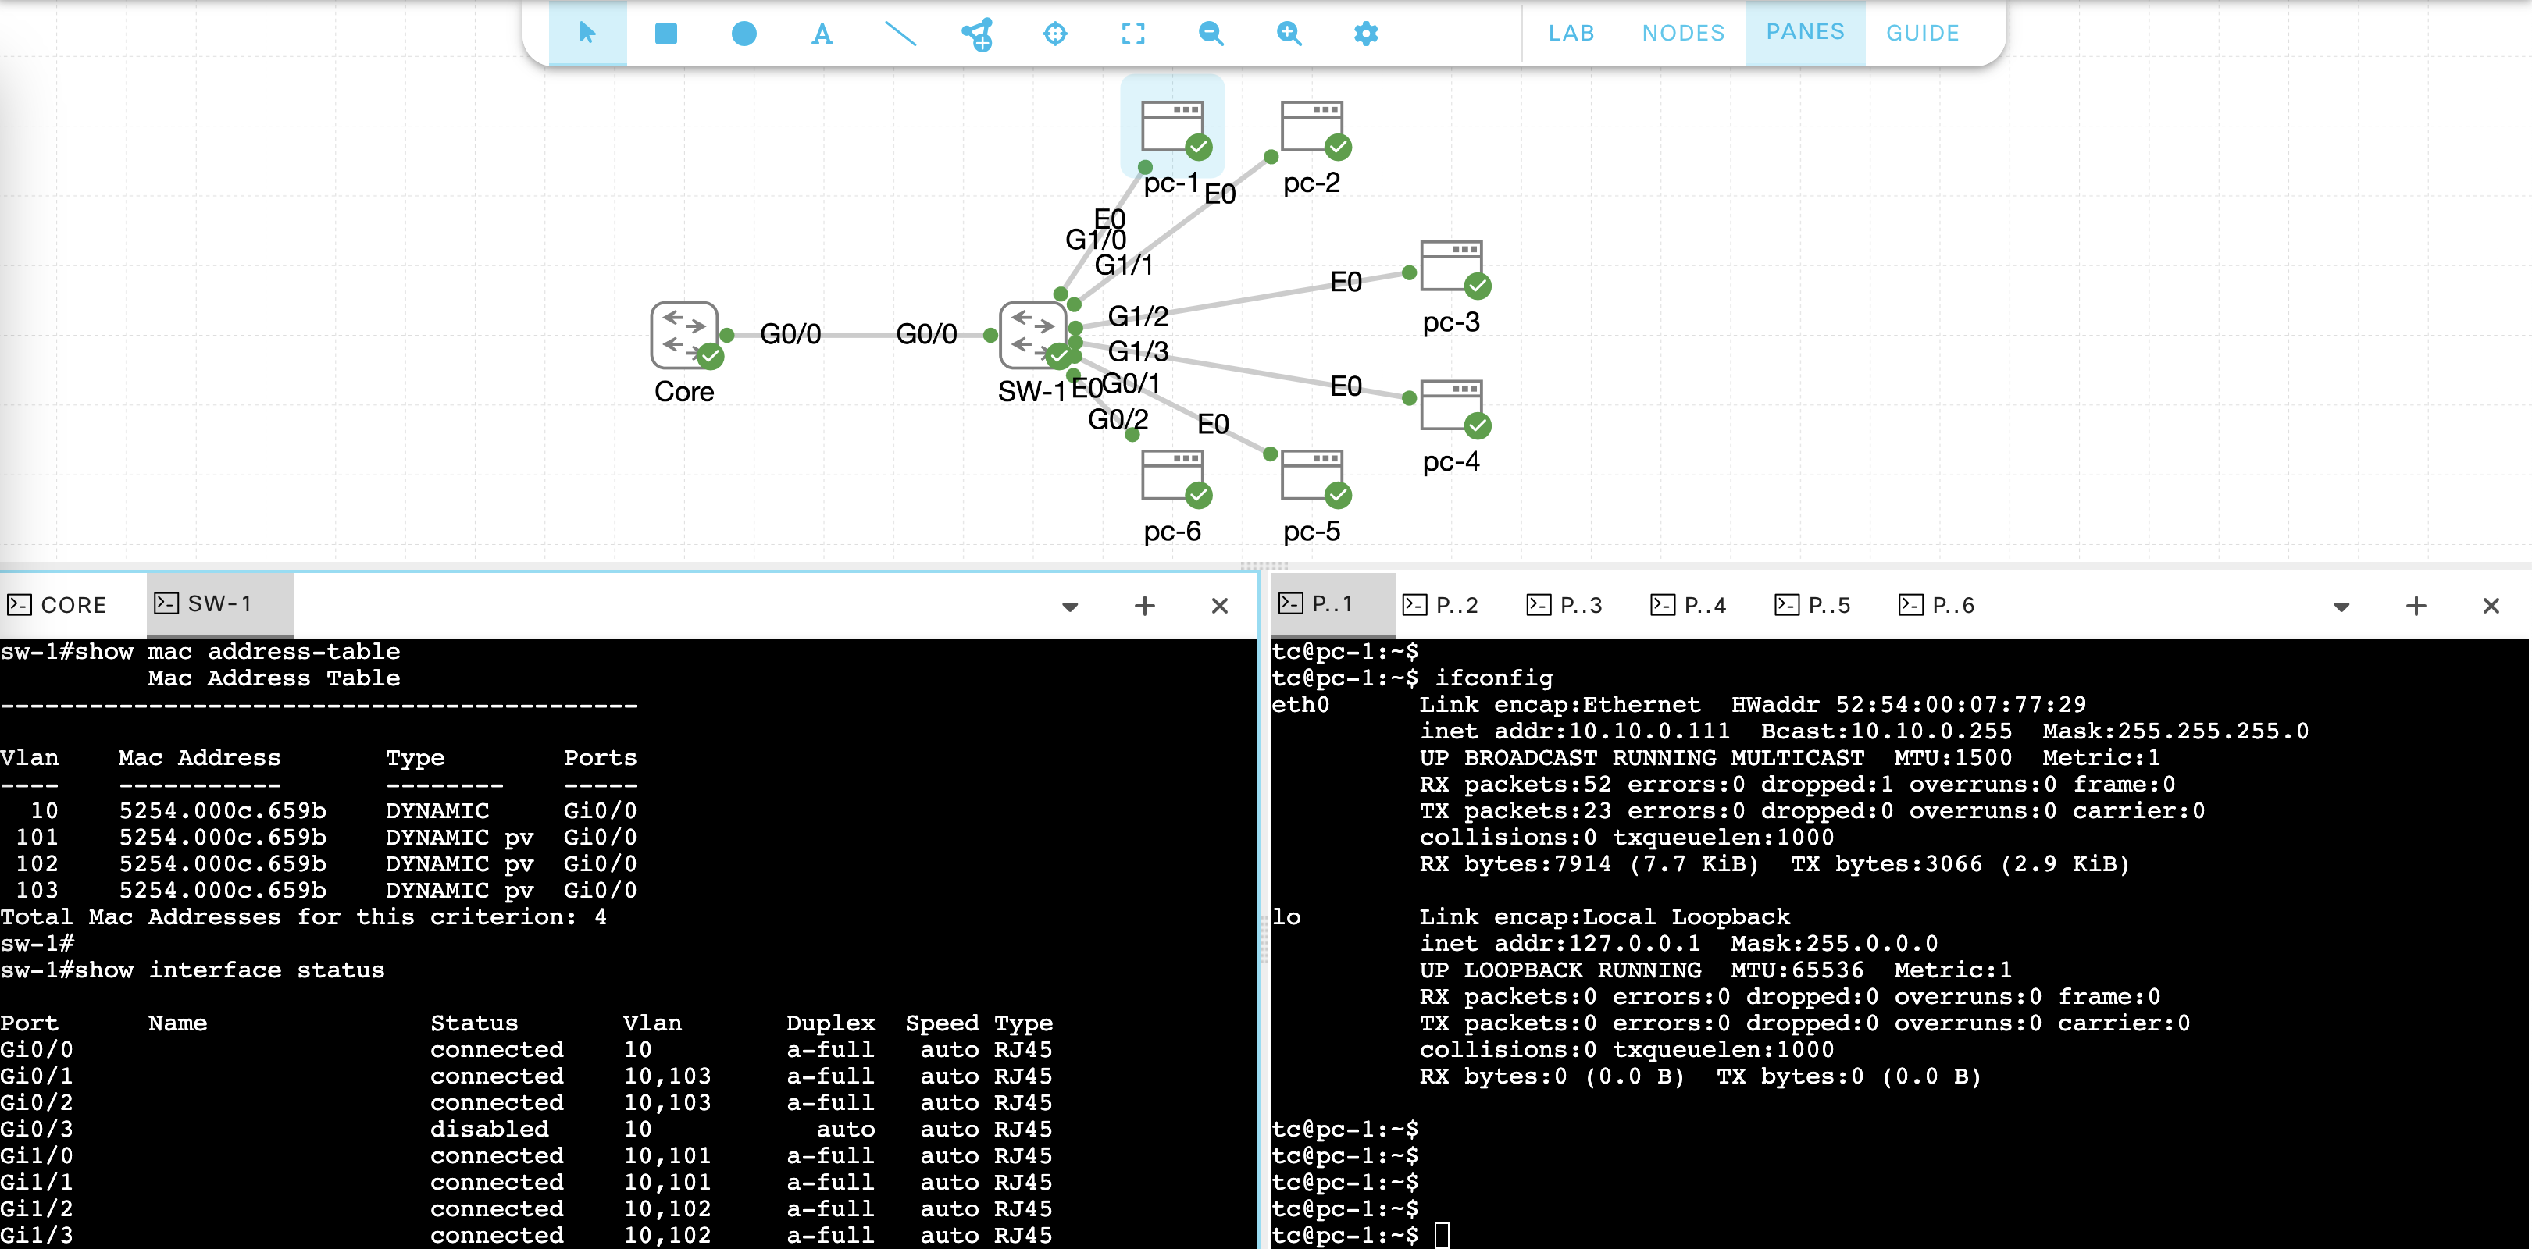Expand right console pane dropdown arrow
The image size is (2532, 1249).
[x=2341, y=607]
